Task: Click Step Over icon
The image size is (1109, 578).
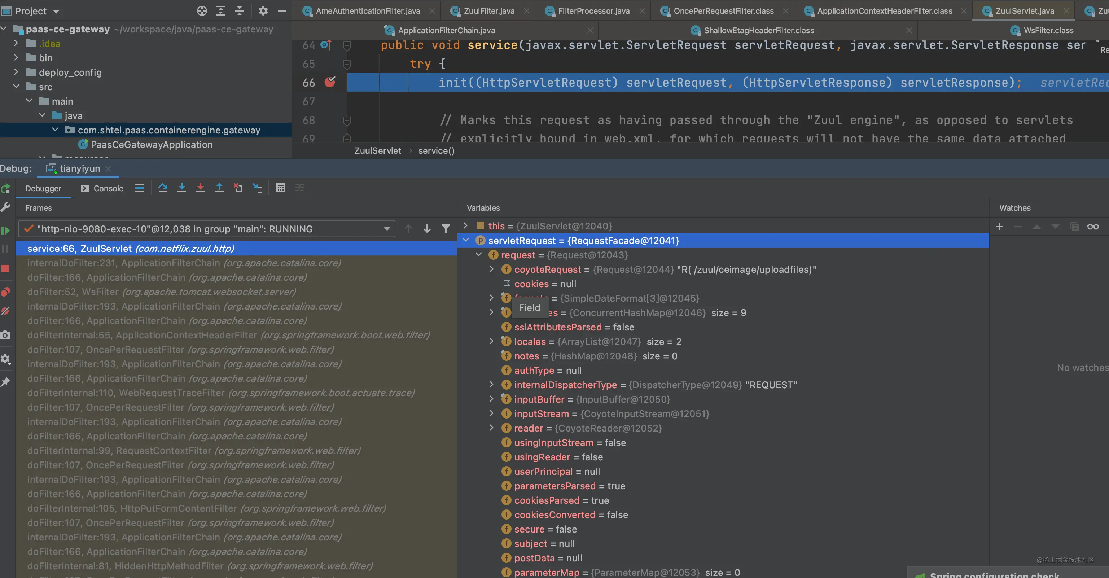Action: point(163,188)
